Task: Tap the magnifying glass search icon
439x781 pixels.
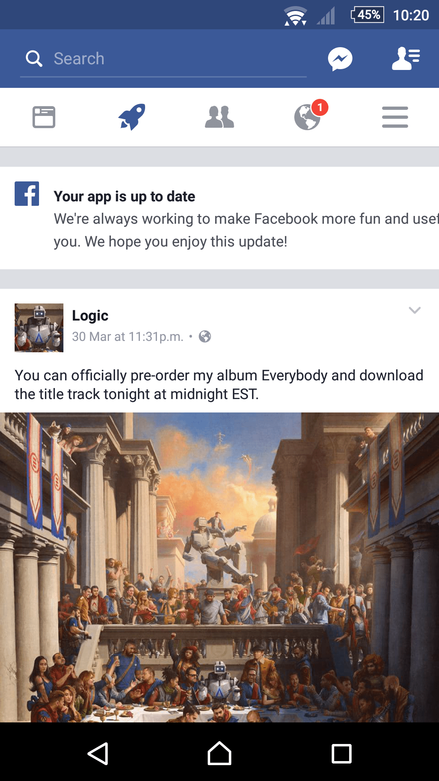Action: [x=34, y=59]
